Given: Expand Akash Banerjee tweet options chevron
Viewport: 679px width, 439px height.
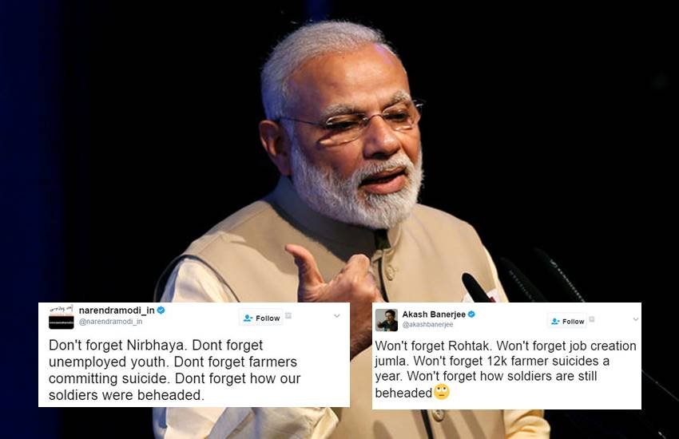Looking at the screenshot, I should click(636, 319).
